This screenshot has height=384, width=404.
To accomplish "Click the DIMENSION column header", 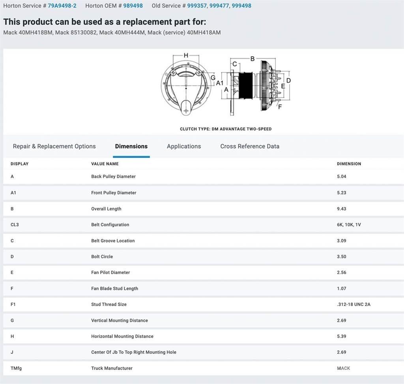I will 349,164.
